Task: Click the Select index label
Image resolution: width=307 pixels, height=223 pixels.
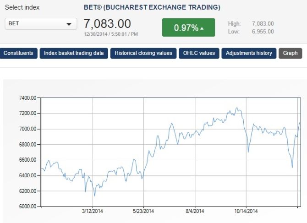Action: coord(22,7)
